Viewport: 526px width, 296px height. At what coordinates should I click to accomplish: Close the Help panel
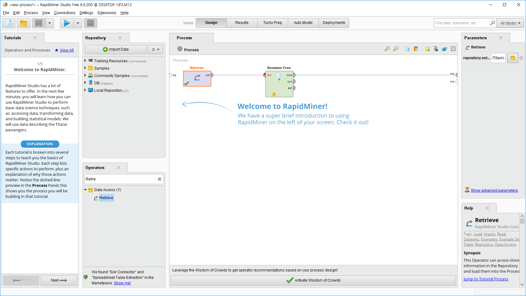[487, 208]
